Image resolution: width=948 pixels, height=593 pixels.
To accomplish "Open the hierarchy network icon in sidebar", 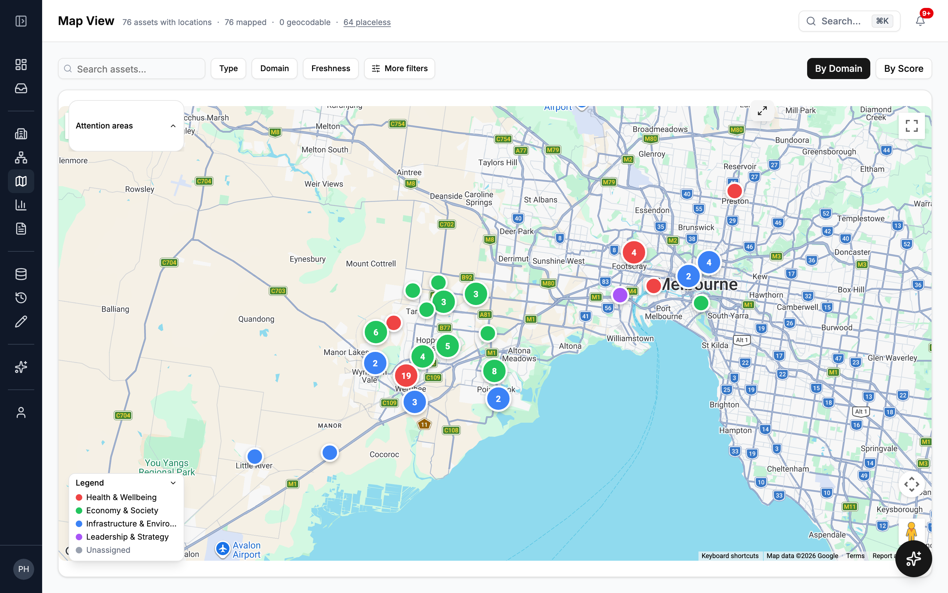I will 21,157.
